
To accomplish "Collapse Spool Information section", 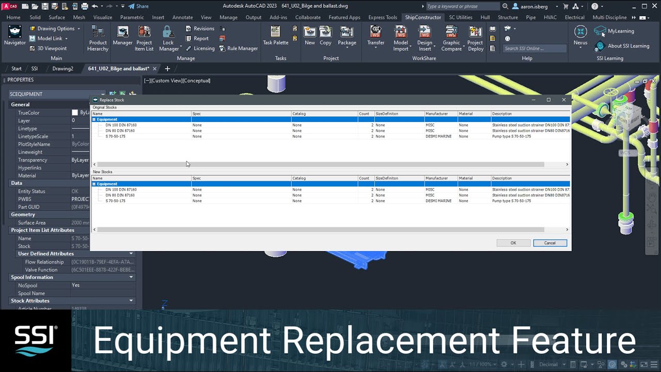I will 131,277.
